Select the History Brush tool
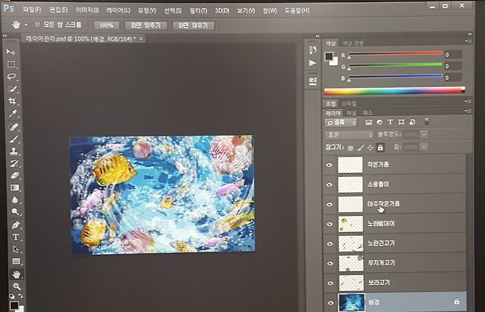 tap(14, 163)
